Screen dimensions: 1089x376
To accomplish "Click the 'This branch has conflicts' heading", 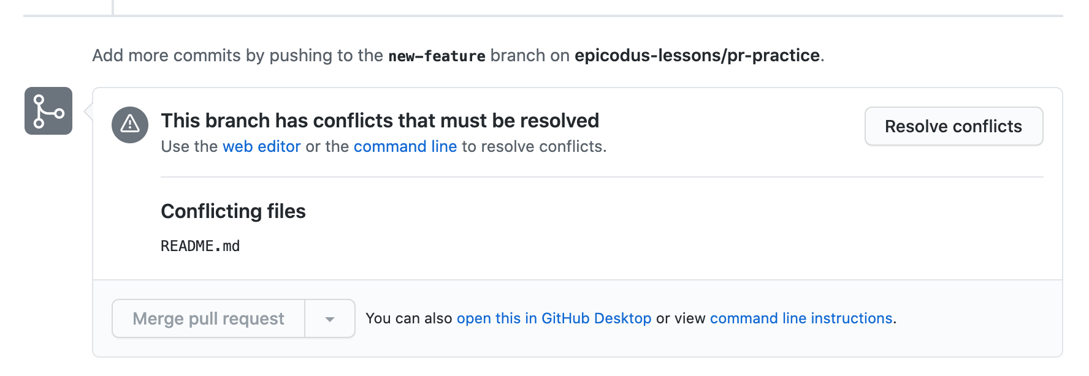I will [x=380, y=121].
